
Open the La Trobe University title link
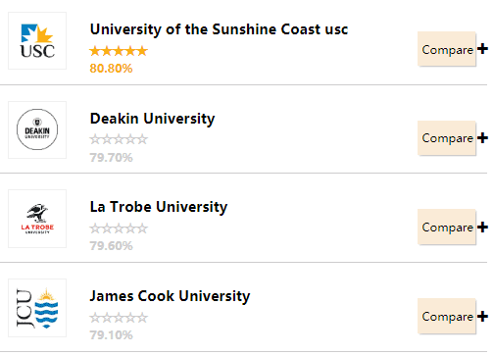pyautogui.click(x=159, y=207)
